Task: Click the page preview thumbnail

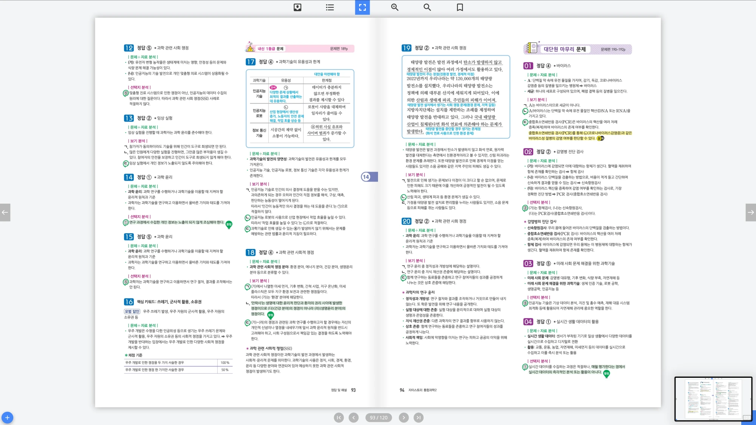Action: click(x=713, y=399)
